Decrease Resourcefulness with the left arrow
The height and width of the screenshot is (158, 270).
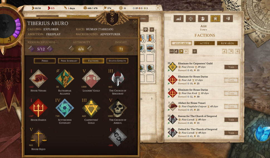(31, 49)
